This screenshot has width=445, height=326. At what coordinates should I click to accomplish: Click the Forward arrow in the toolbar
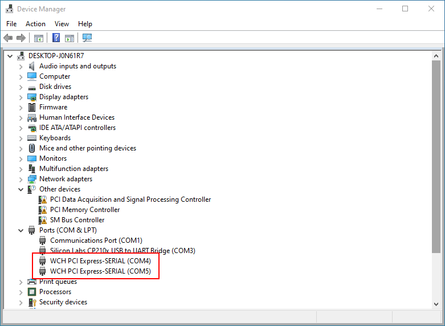(x=21, y=38)
